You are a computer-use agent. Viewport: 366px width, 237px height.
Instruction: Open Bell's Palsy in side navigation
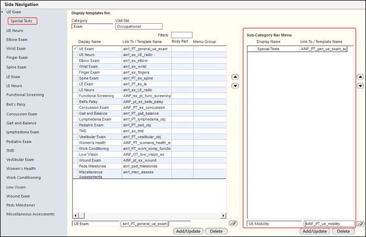[16, 104]
